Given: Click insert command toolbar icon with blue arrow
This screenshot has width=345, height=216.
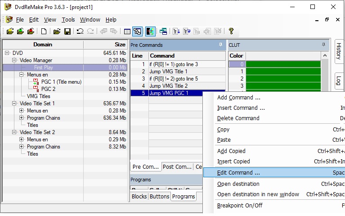Looking at the screenshot, I should click(187, 31).
